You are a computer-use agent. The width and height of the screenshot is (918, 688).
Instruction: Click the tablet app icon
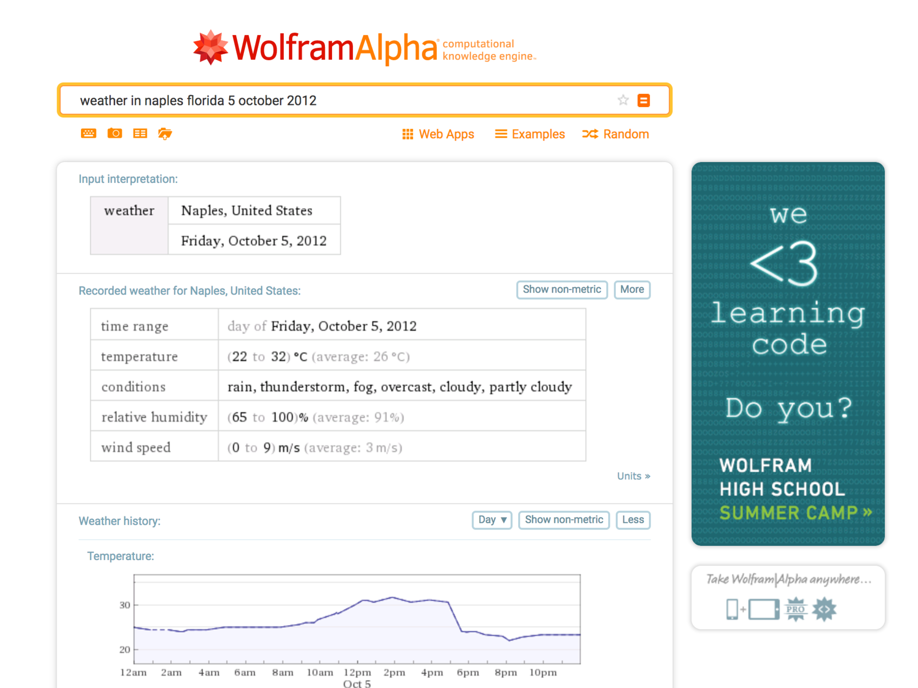(x=764, y=610)
